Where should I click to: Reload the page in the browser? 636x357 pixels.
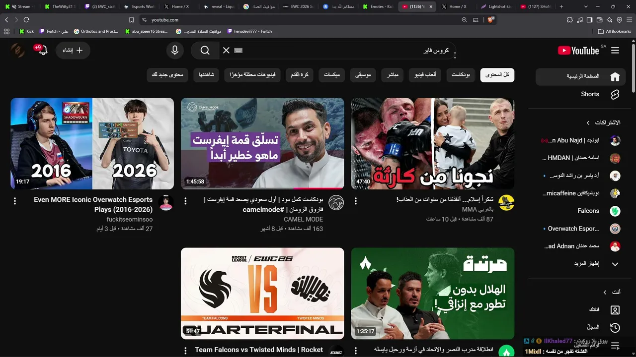(x=26, y=20)
